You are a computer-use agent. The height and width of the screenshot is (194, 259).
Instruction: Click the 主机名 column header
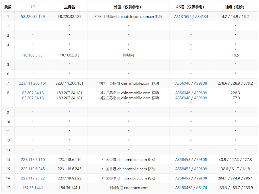pyautogui.click(x=69, y=7)
